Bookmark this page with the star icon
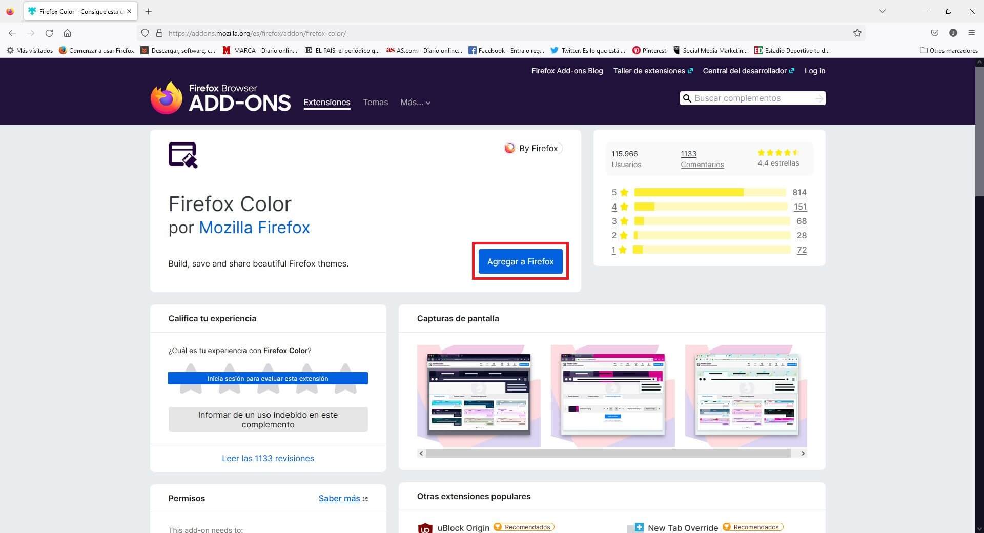This screenshot has height=533, width=984. click(857, 33)
